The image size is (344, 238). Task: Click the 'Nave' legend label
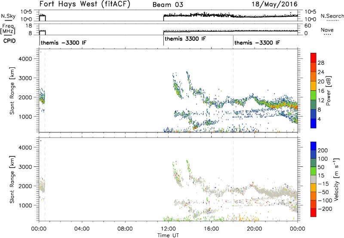[327, 30]
